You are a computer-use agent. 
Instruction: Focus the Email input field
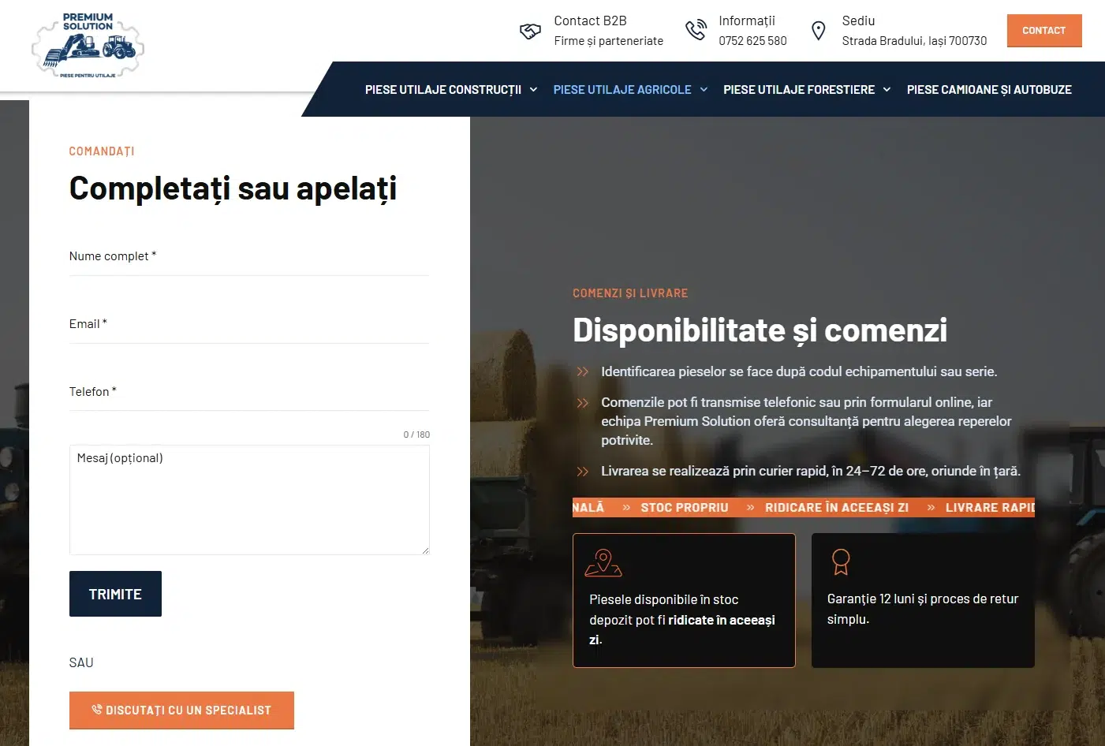[x=249, y=325]
